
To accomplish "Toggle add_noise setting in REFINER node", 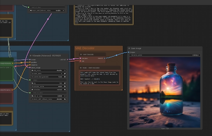I will pos(49,71).
